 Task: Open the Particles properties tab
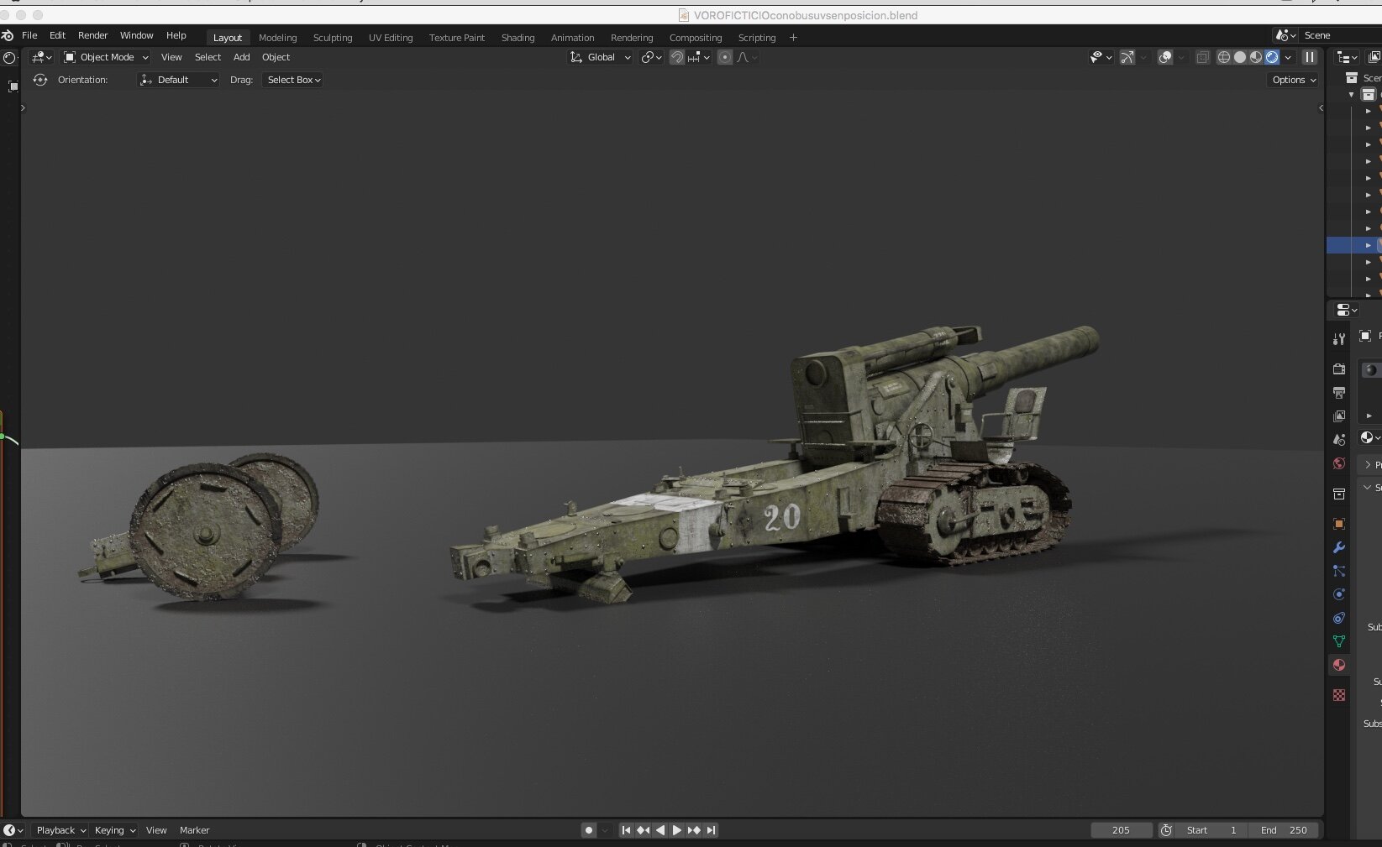[x=1339, y=571]
